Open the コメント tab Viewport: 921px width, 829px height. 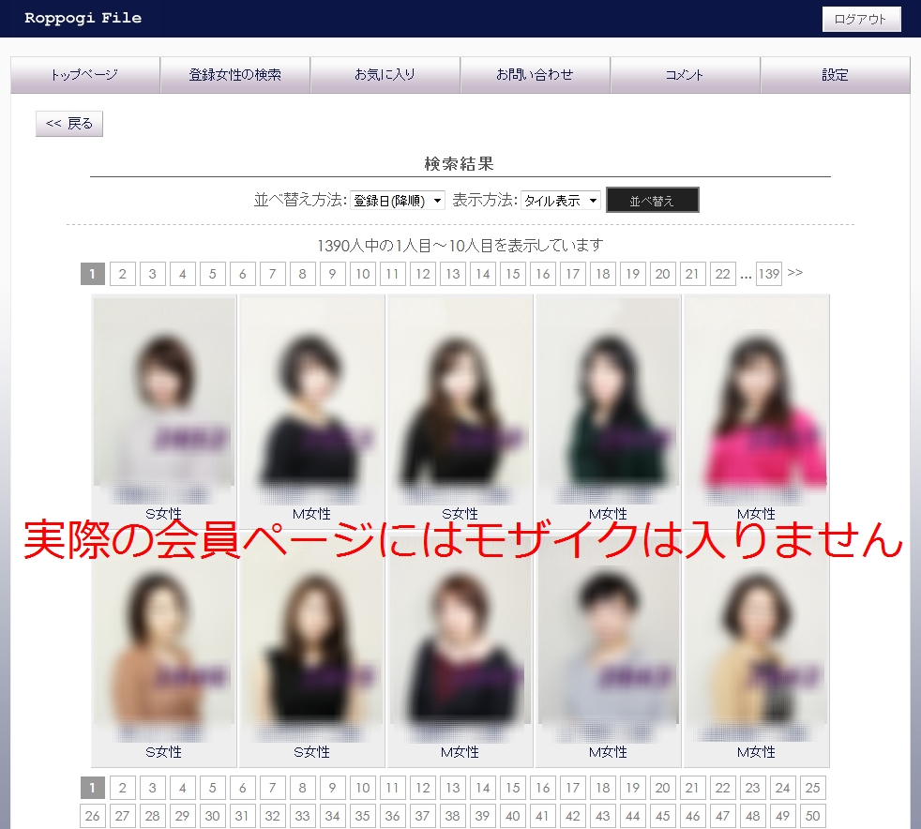(x=685, y=75)
